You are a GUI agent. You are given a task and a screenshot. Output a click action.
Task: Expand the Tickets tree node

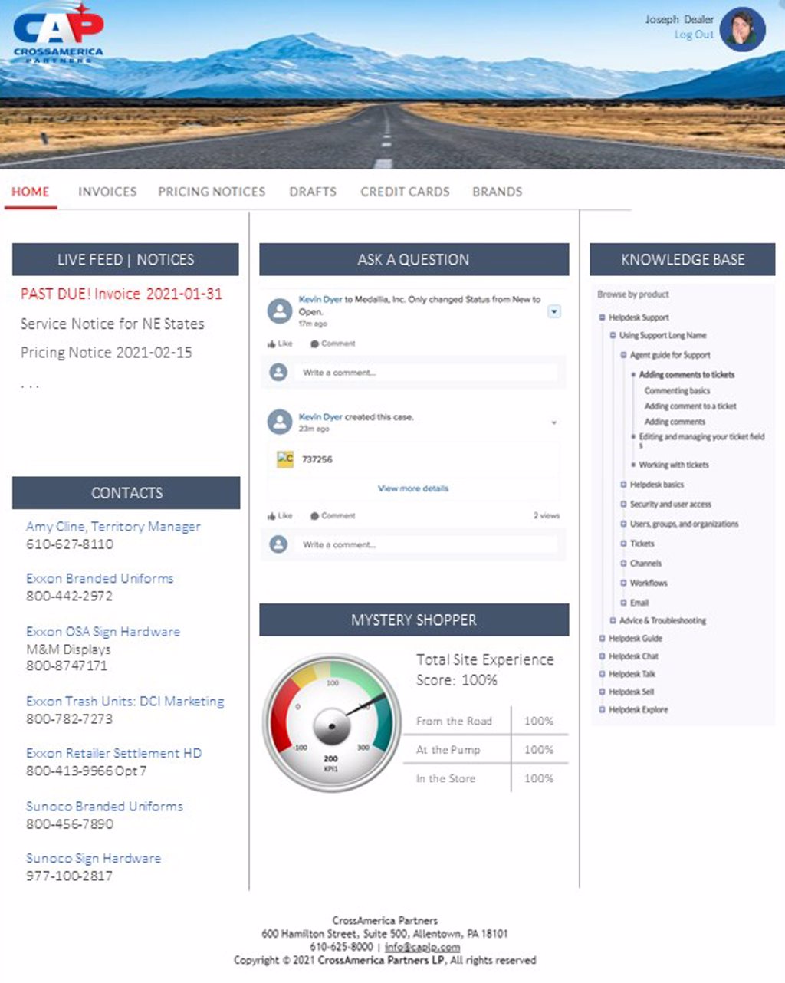pyautogui.click(x=624, y=544)
